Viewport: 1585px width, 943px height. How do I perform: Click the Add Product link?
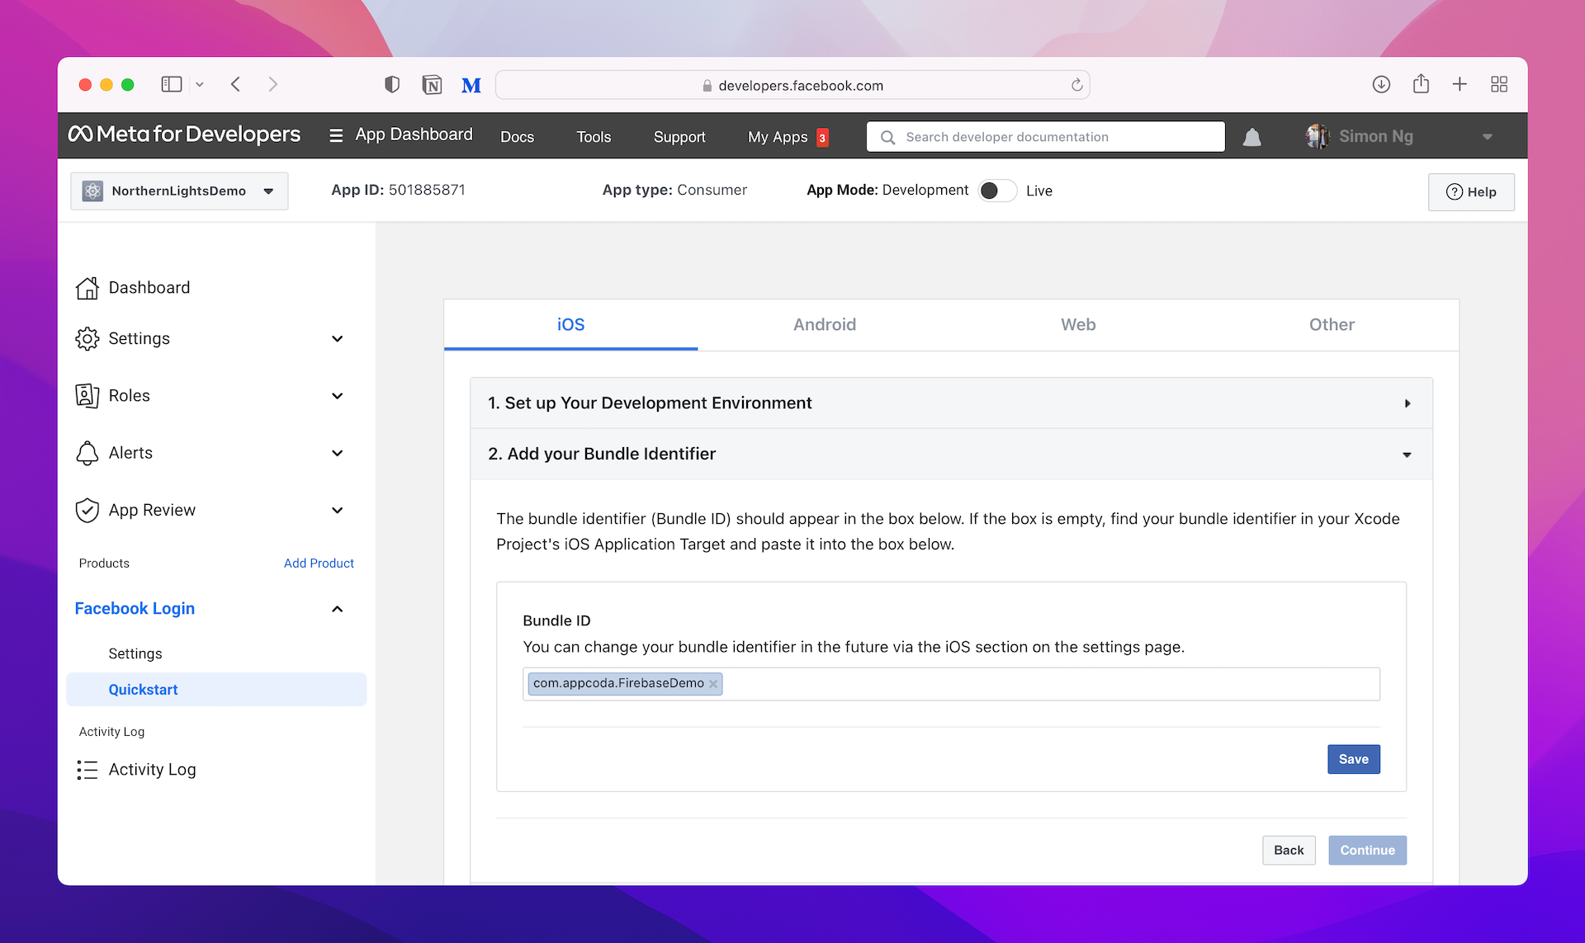(319, 563)
